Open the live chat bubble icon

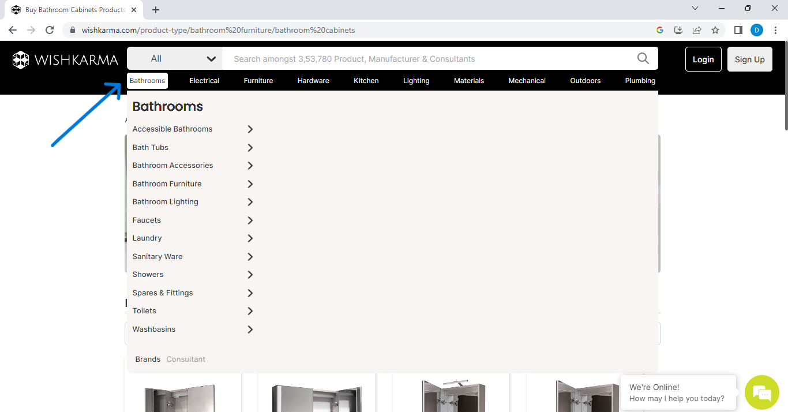pyautogui.click(x=761, y=393)
